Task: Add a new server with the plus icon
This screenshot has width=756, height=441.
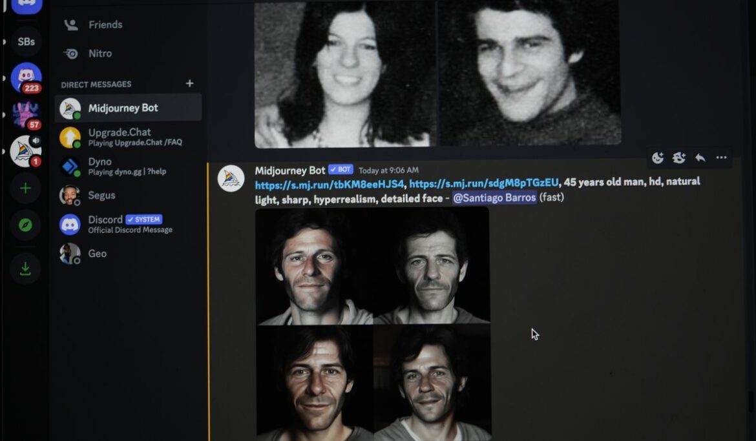Action: click(26, 188)
